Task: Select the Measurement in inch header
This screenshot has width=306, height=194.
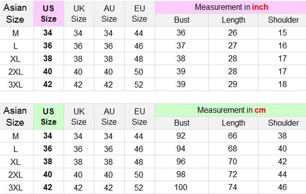Action: [x=230, y=7]
